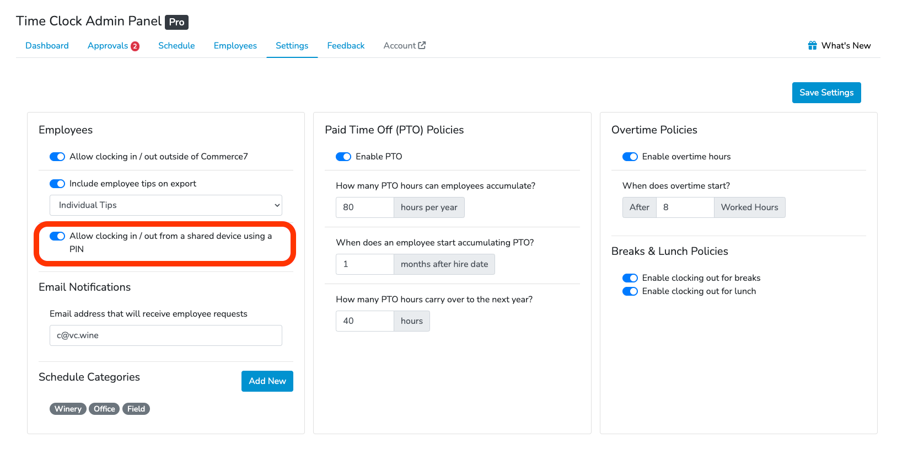Click the Schedule Categories heading
Screen dimensions: 897x459
point(89,377)
